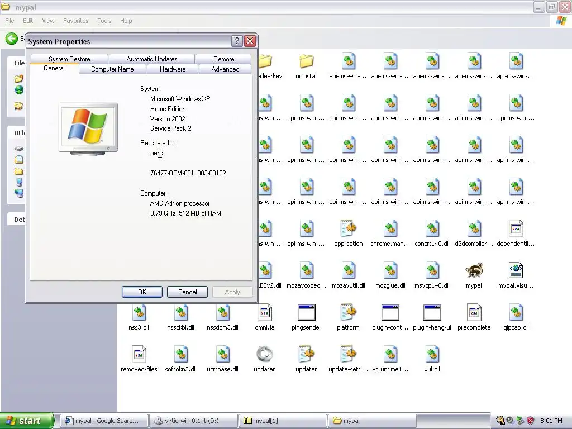Select the pingsender executable icon

click(x=307, y=313)
